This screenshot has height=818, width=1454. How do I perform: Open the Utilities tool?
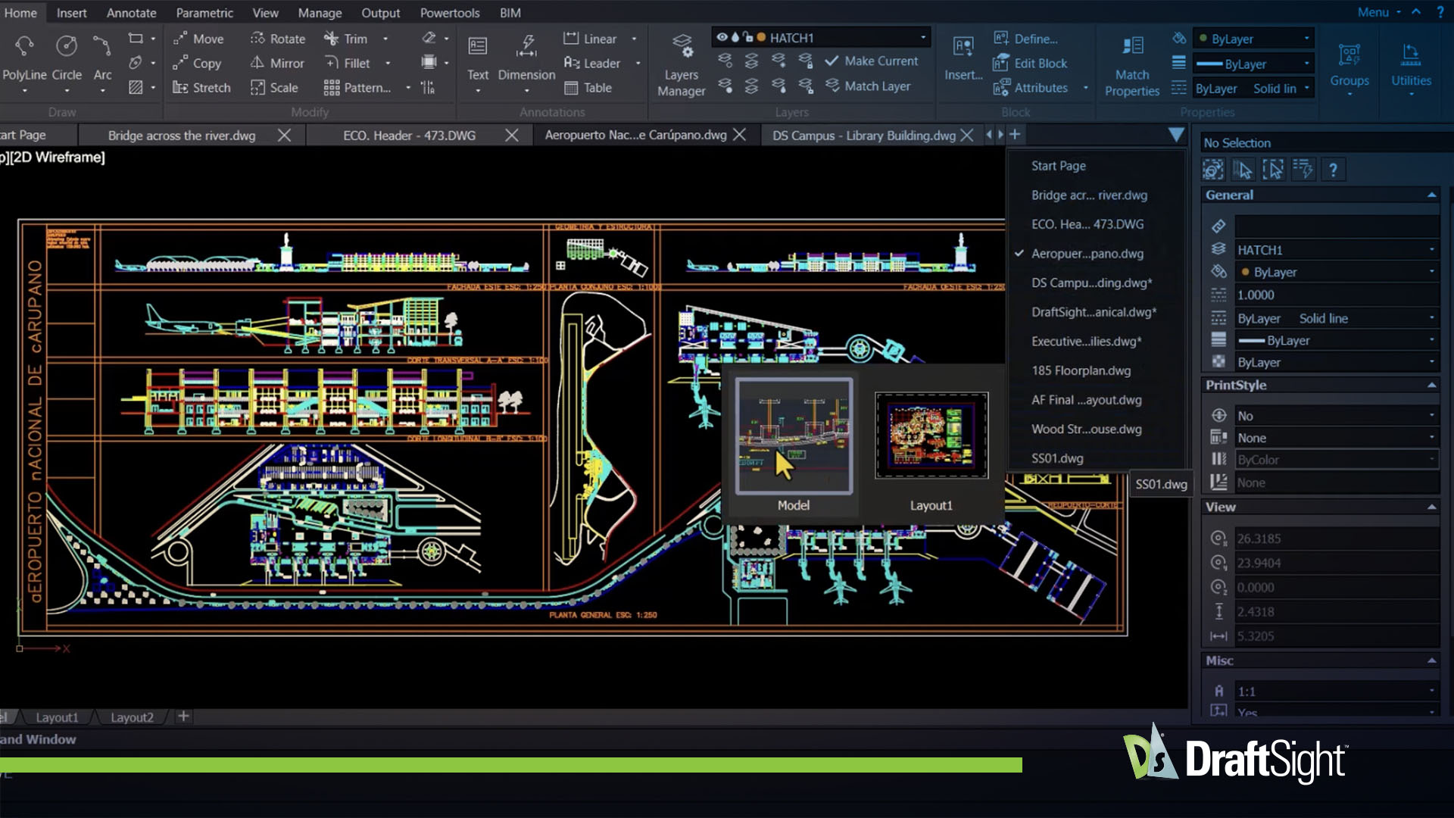(x=1411, y=65)
